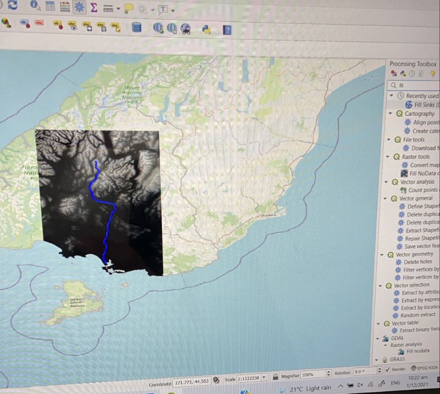Viewport: 440px width, 394px height.
Task: Show Statistical Summary sigma icon
Action: pyautogui.click(x=94, y=7)
